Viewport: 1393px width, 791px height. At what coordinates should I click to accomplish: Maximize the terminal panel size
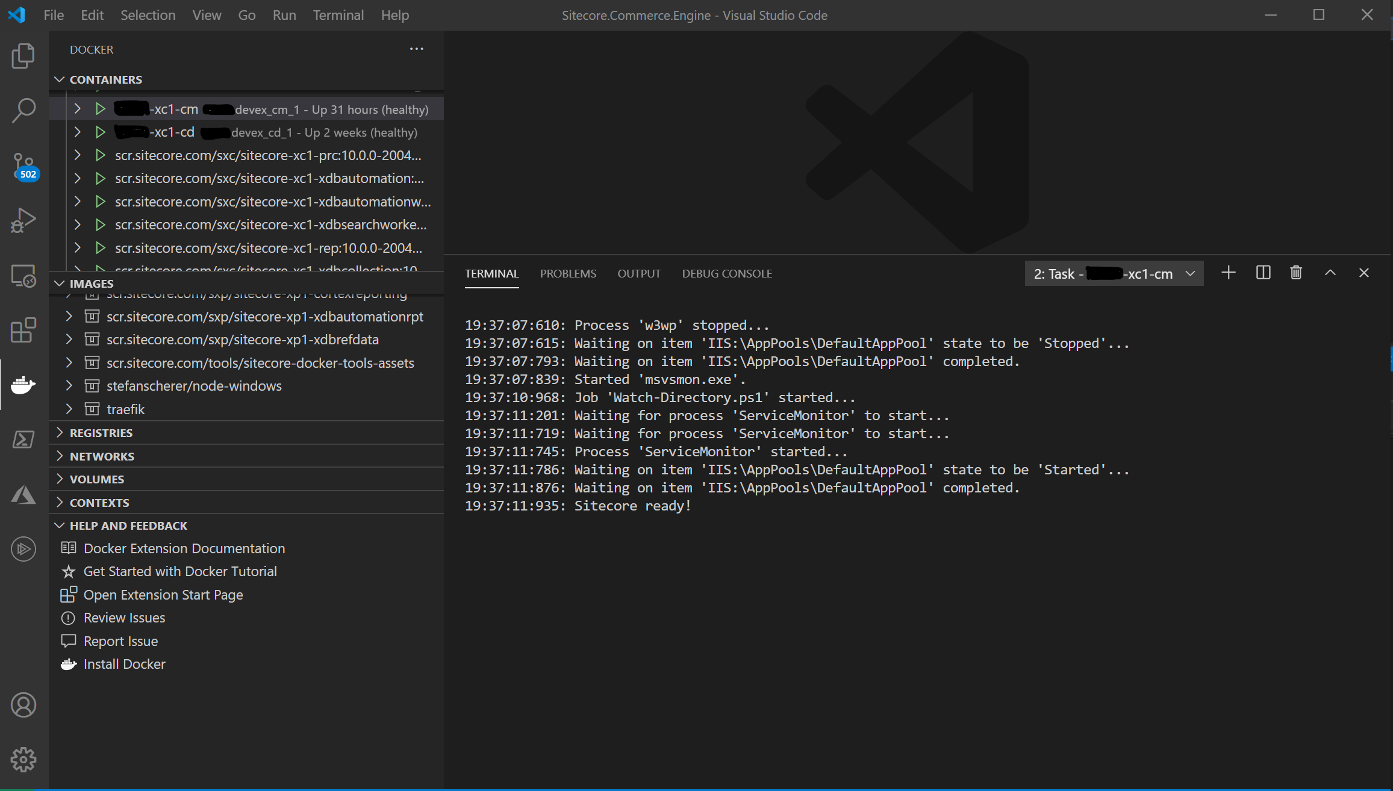click(1330, 273)
